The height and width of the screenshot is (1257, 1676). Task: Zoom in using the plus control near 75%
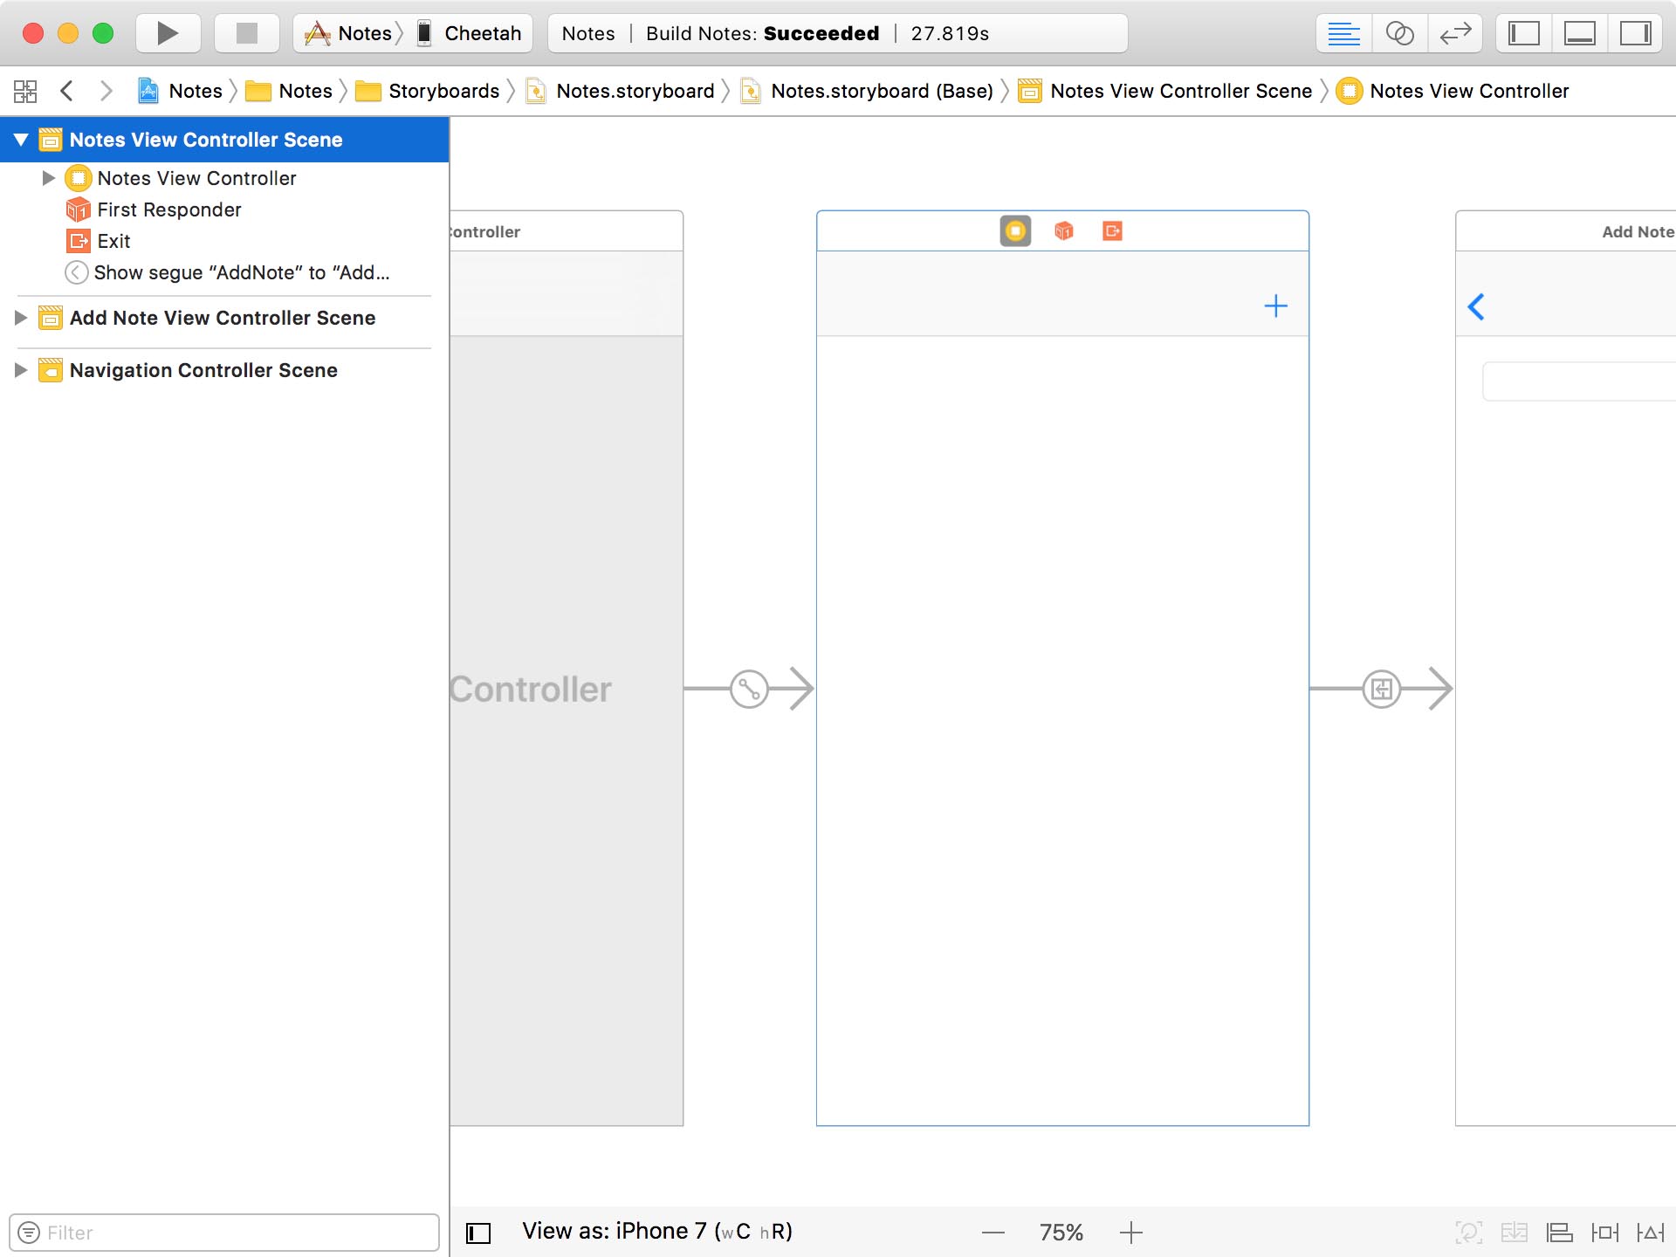(1130, 1233)
